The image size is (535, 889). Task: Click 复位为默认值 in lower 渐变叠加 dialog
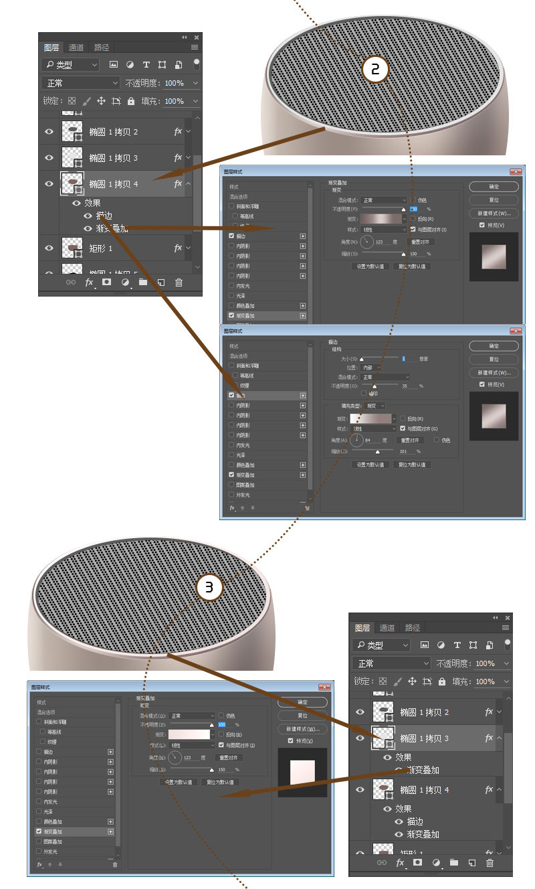coord(220,782)
